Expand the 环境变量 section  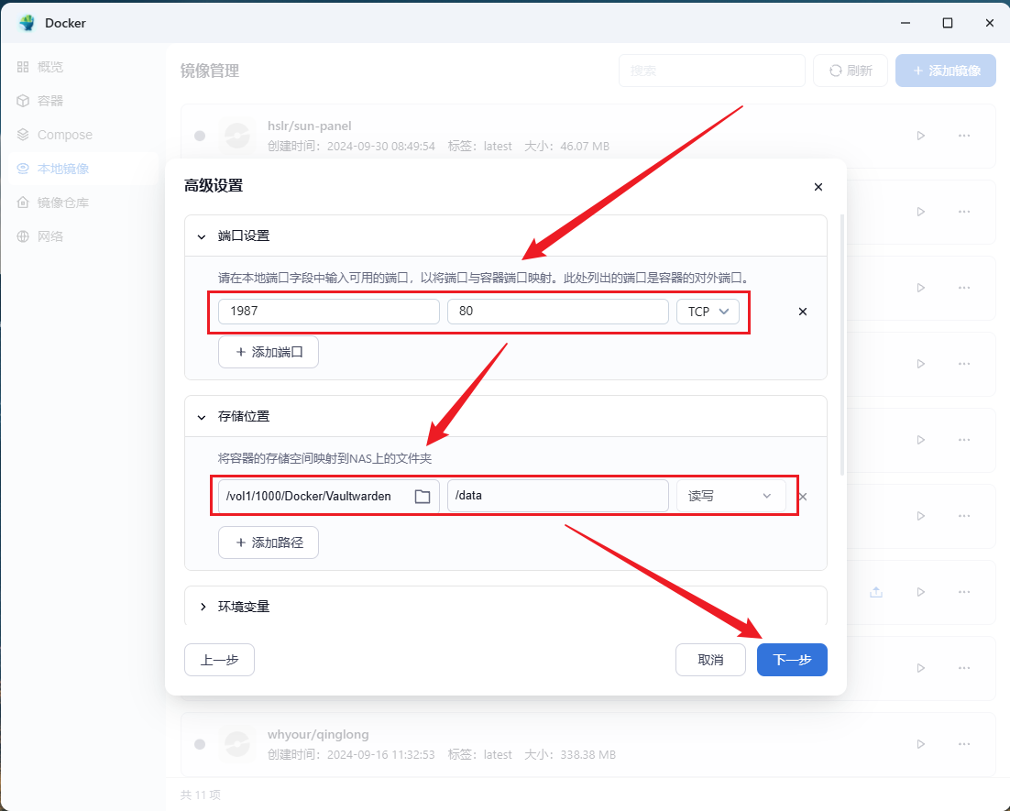coord(203,607)
